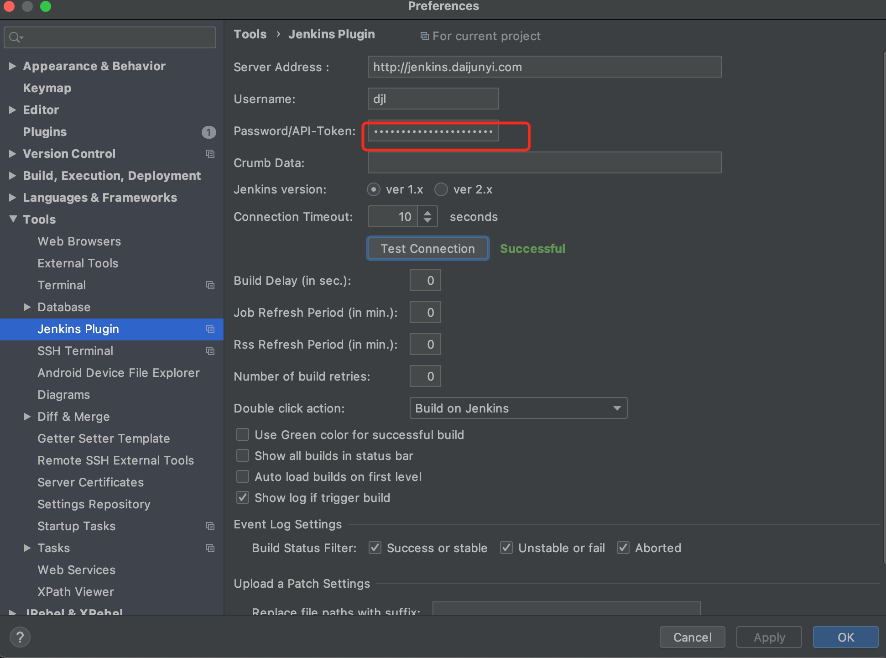The height and width of the screenshot is (658, 886).
Task: Enable Auto load builds on first level
Action: point(243,476)
